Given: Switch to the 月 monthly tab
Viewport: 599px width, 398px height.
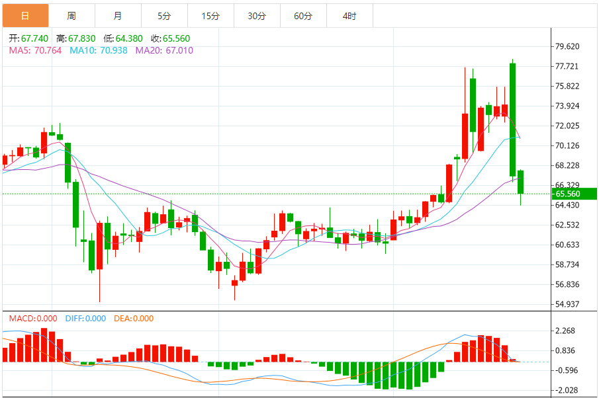Looking at the screenshot, I should pyautogui.click(x=118, y=16).
